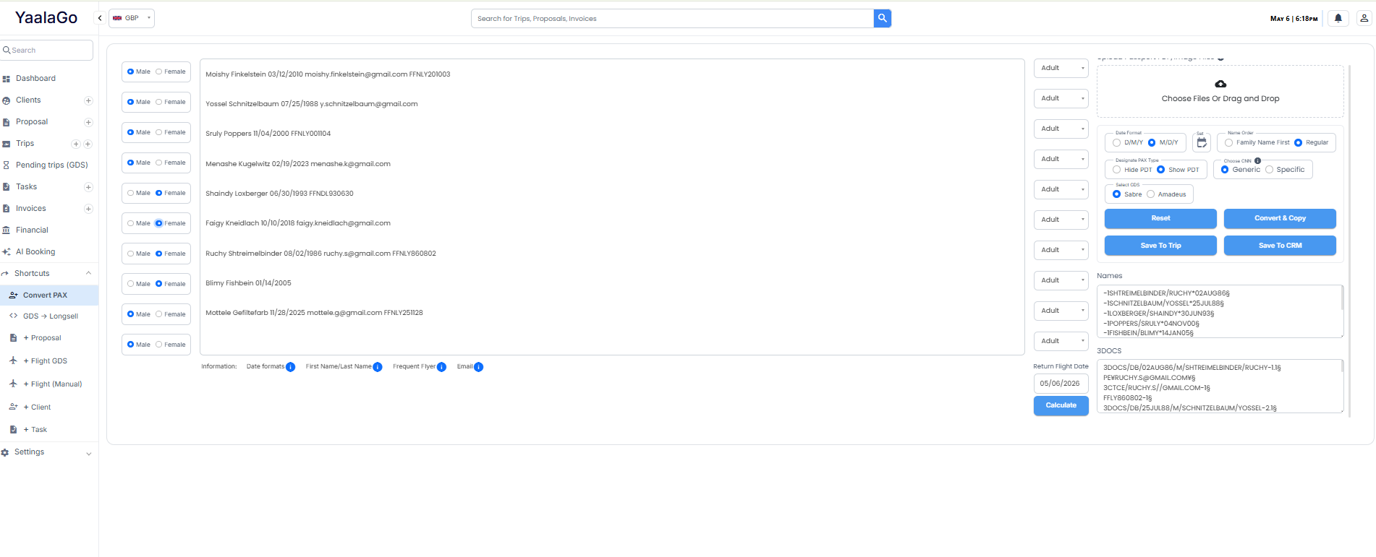Click the cloud upload icon
The height and width of the screenshot is (557, 1376).
[1220, 84]
